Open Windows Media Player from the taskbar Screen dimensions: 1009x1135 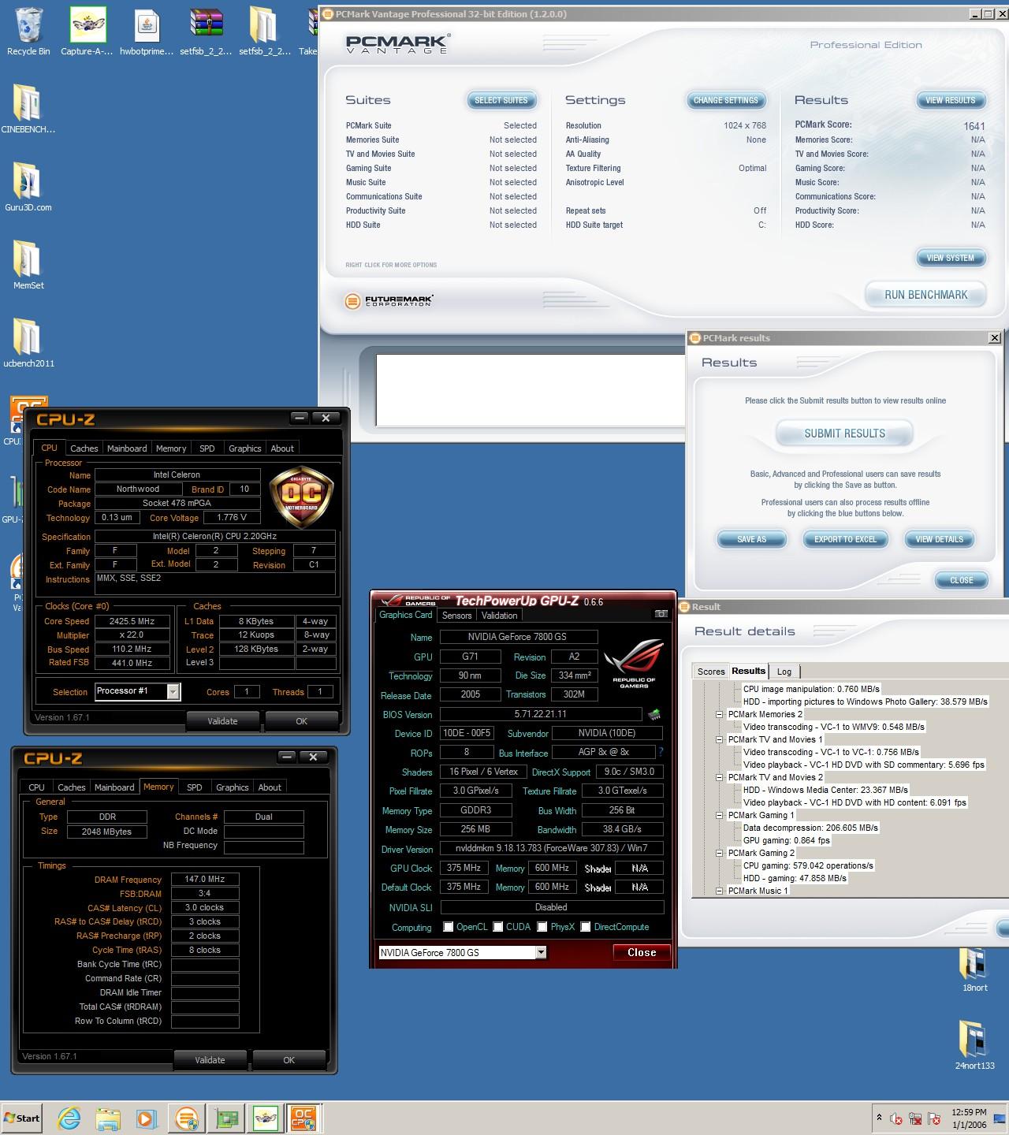pyautogui.click(x=146, y=1118)
